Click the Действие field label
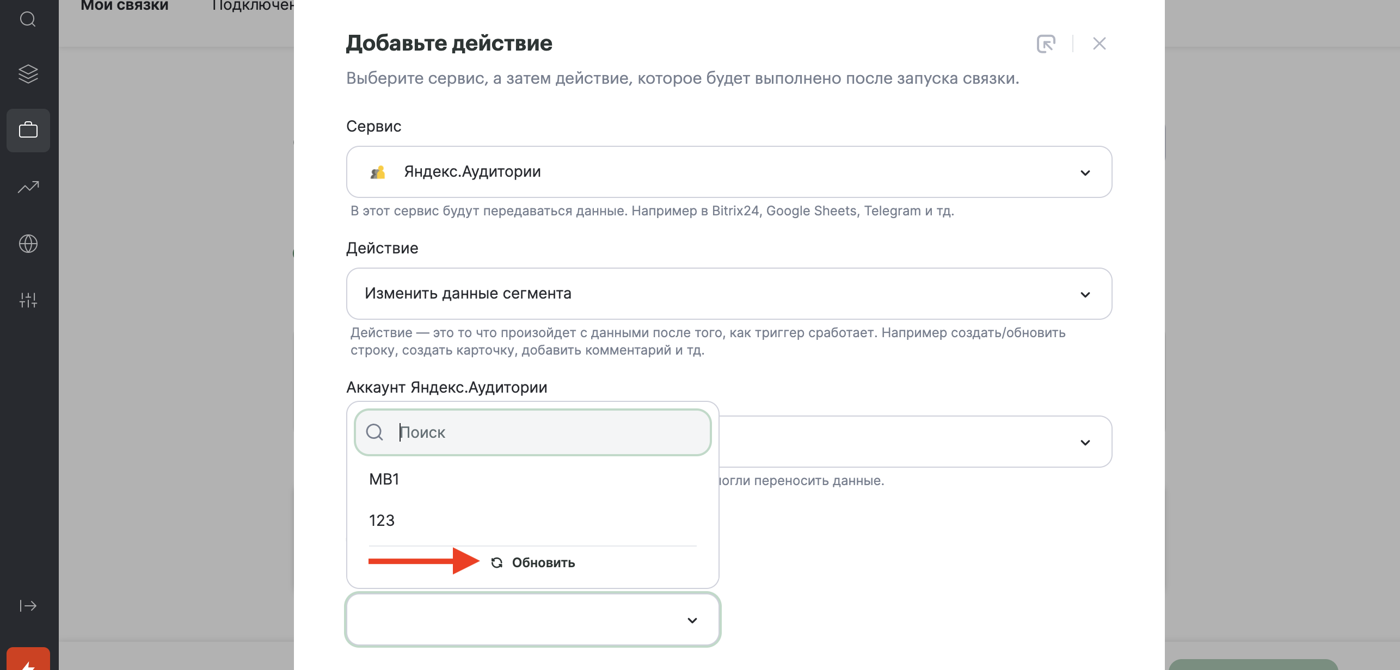The height and width of the screenshot is (670, 1400). point(382,248)
